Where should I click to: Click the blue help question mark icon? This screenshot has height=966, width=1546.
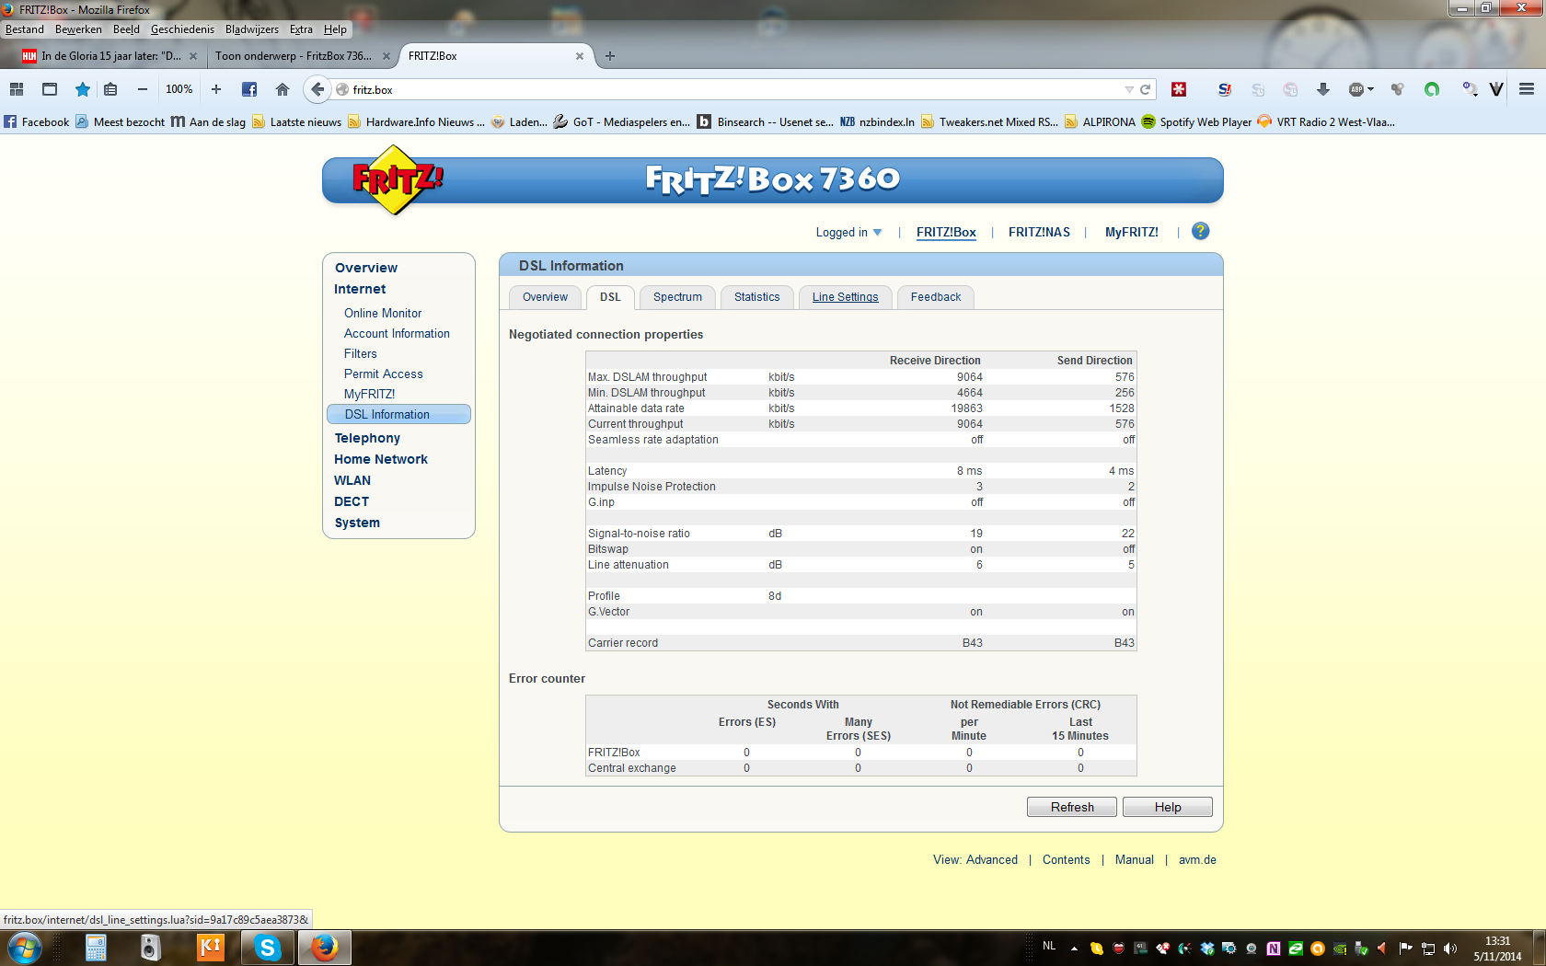(1200, 232)
